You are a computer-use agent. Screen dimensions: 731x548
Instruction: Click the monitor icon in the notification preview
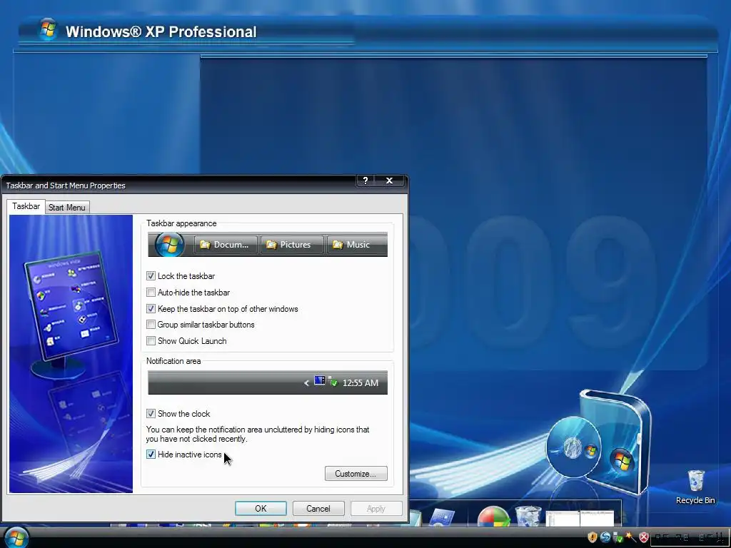[319, 381]
